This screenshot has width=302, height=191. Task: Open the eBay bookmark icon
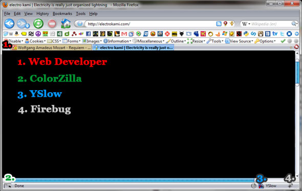[x=81, y=34]
